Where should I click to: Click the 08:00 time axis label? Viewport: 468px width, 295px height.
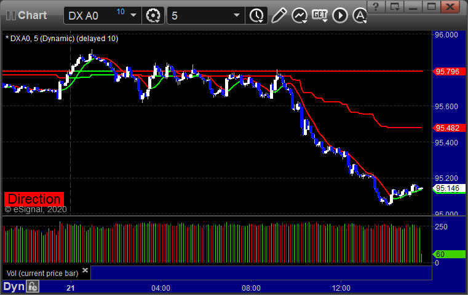coord(251,288)
